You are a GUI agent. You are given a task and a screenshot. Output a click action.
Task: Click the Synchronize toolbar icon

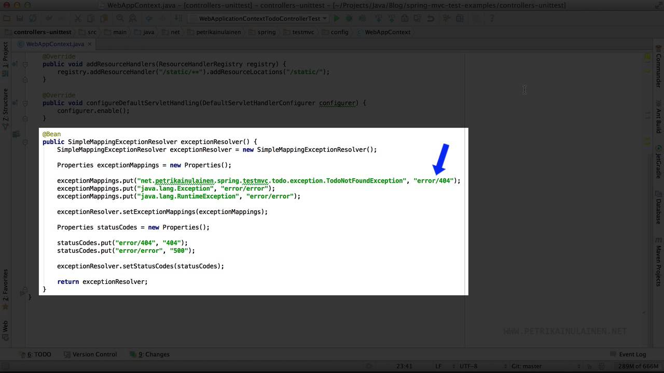point(33,19)
